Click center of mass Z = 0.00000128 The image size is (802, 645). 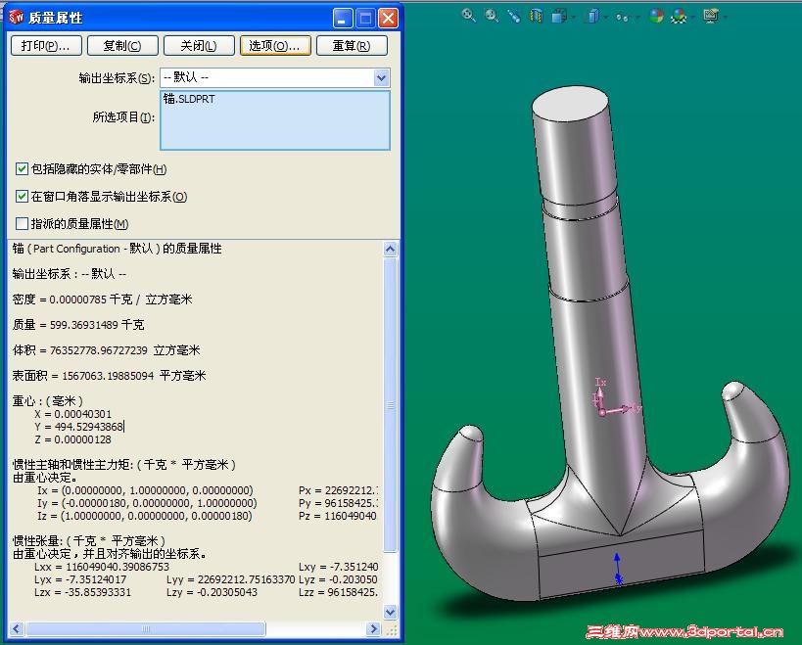coord(73,439)
